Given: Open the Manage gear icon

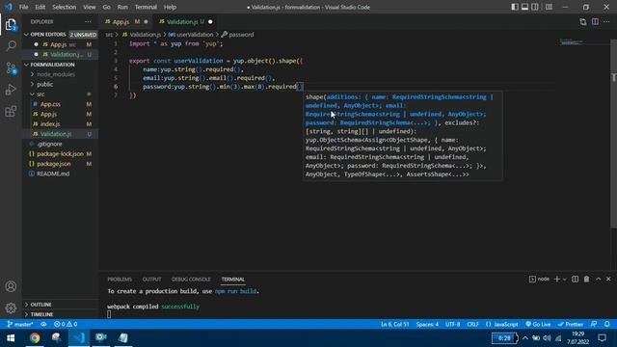Looking at the screenshot, I should pyautogui.click(x=11, y=307).
